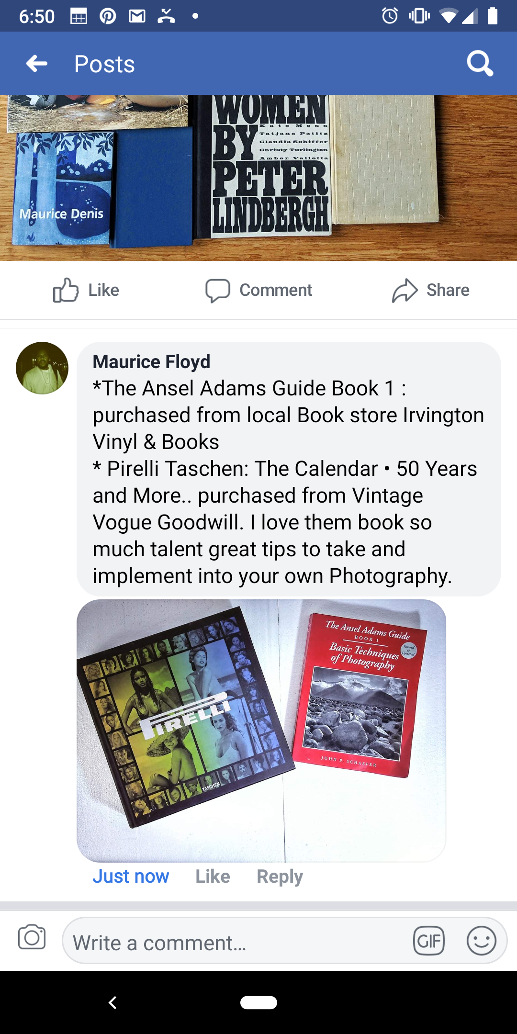517x1034 pixels.
Task: Tap the Gmail notification icon in status bar
Action: pyautogui.click(x=137, y=16)
